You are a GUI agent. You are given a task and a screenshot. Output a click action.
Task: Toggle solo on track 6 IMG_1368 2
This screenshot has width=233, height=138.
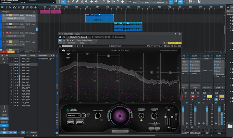point(11,41)
